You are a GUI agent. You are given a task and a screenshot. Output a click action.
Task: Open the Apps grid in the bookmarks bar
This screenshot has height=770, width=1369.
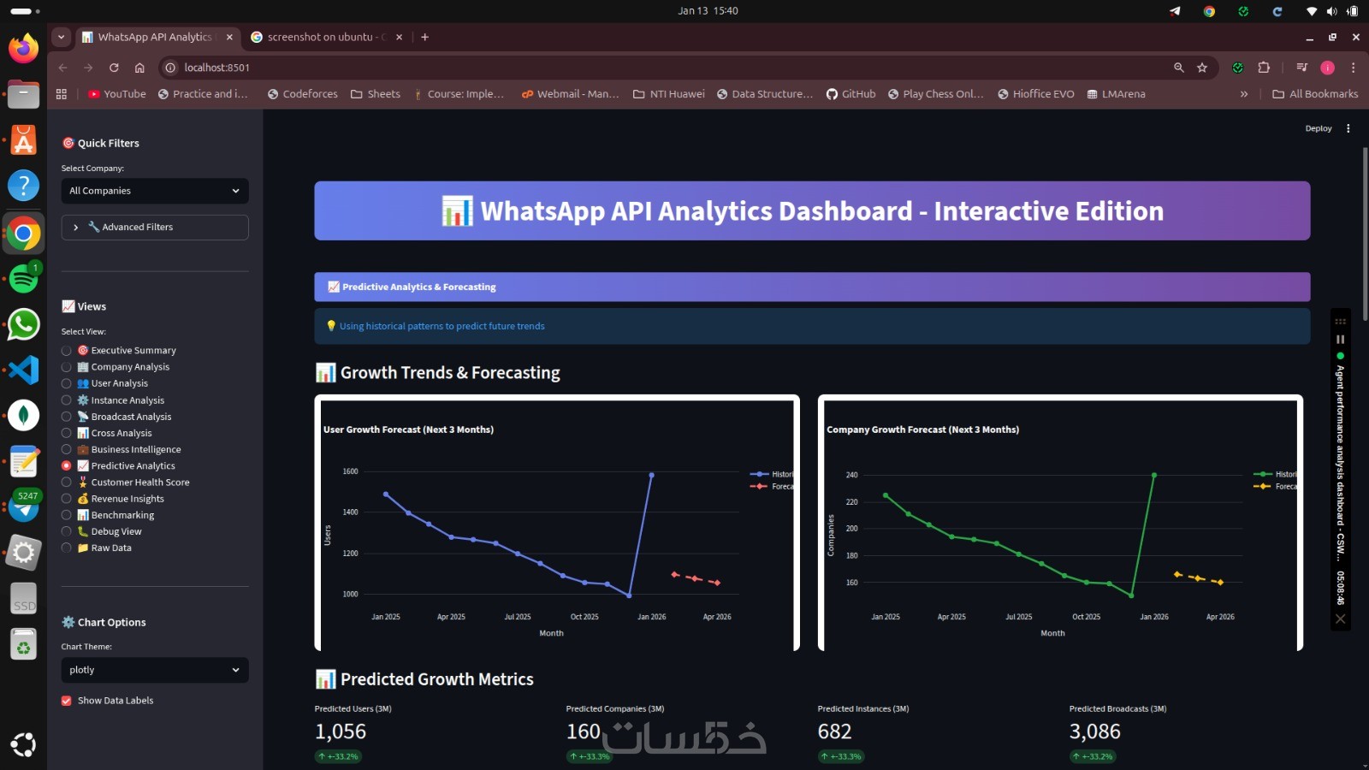click(x=62, y=94)
